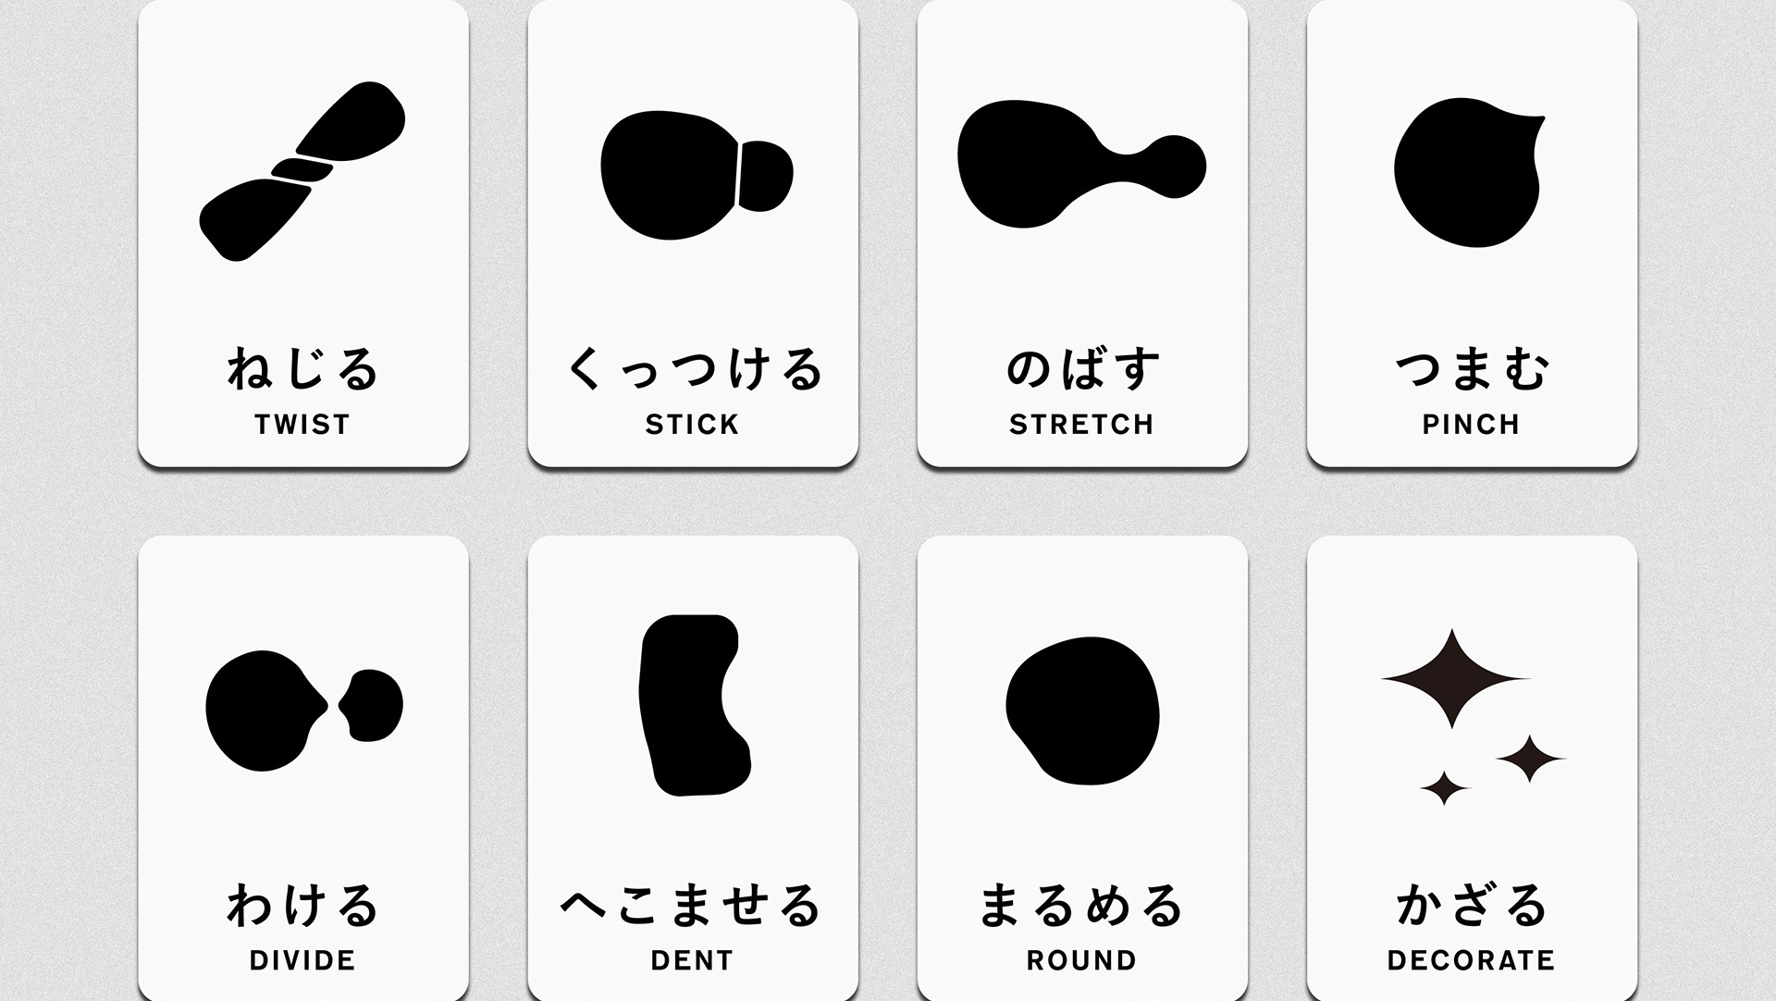Screen dimensions: 1776x1001
Task: Select the STRETCH label
Action: (x=1082, y=425)
